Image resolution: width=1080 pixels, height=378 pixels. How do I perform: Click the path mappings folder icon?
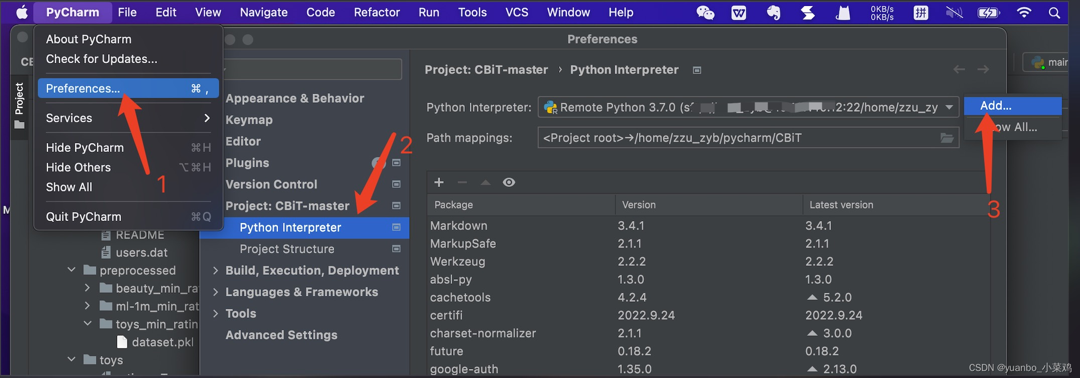point(947,138)
